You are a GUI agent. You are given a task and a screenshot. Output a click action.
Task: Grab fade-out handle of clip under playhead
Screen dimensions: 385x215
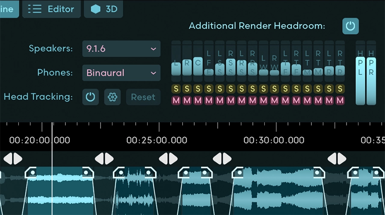pyautogui.click(x=88, y=173)
